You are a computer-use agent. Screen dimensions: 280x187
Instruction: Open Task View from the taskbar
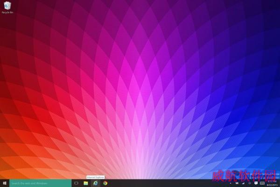[x=76, y=183]
